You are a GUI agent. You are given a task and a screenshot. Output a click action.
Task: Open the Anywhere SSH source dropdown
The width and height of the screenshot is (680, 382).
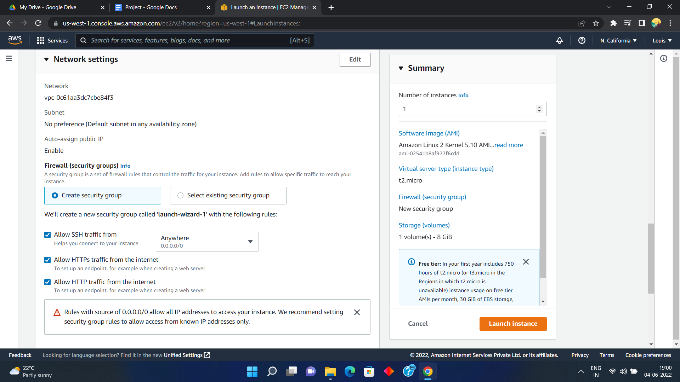[207, 242]
